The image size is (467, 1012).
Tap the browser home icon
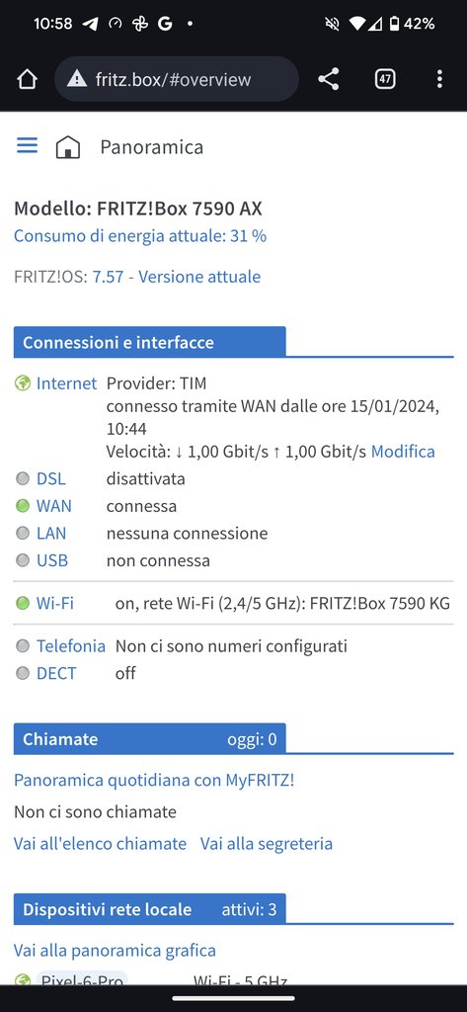click(27, 79)
